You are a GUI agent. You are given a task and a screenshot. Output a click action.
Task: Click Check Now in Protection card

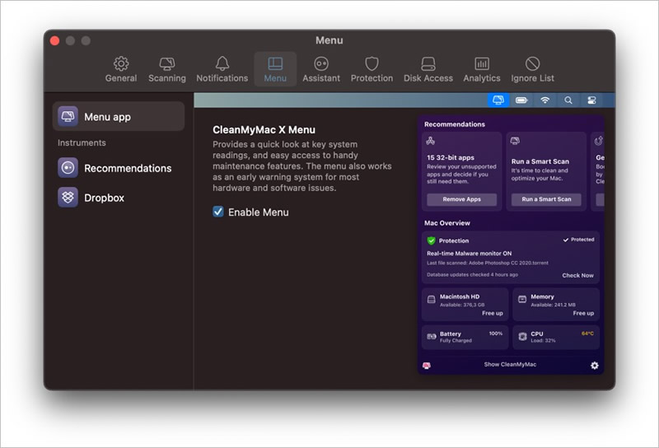(x=577, y=275)
